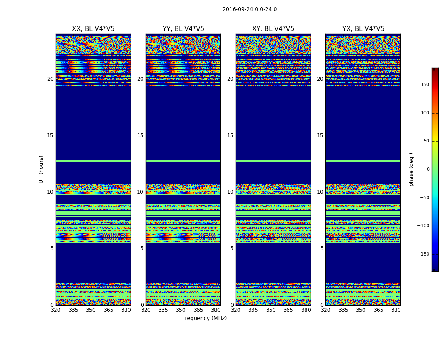Click inside the YY phase waterfall panel
Image resolution: width=445 pixels, height=339 pixels.
click(x=183, y=127)
